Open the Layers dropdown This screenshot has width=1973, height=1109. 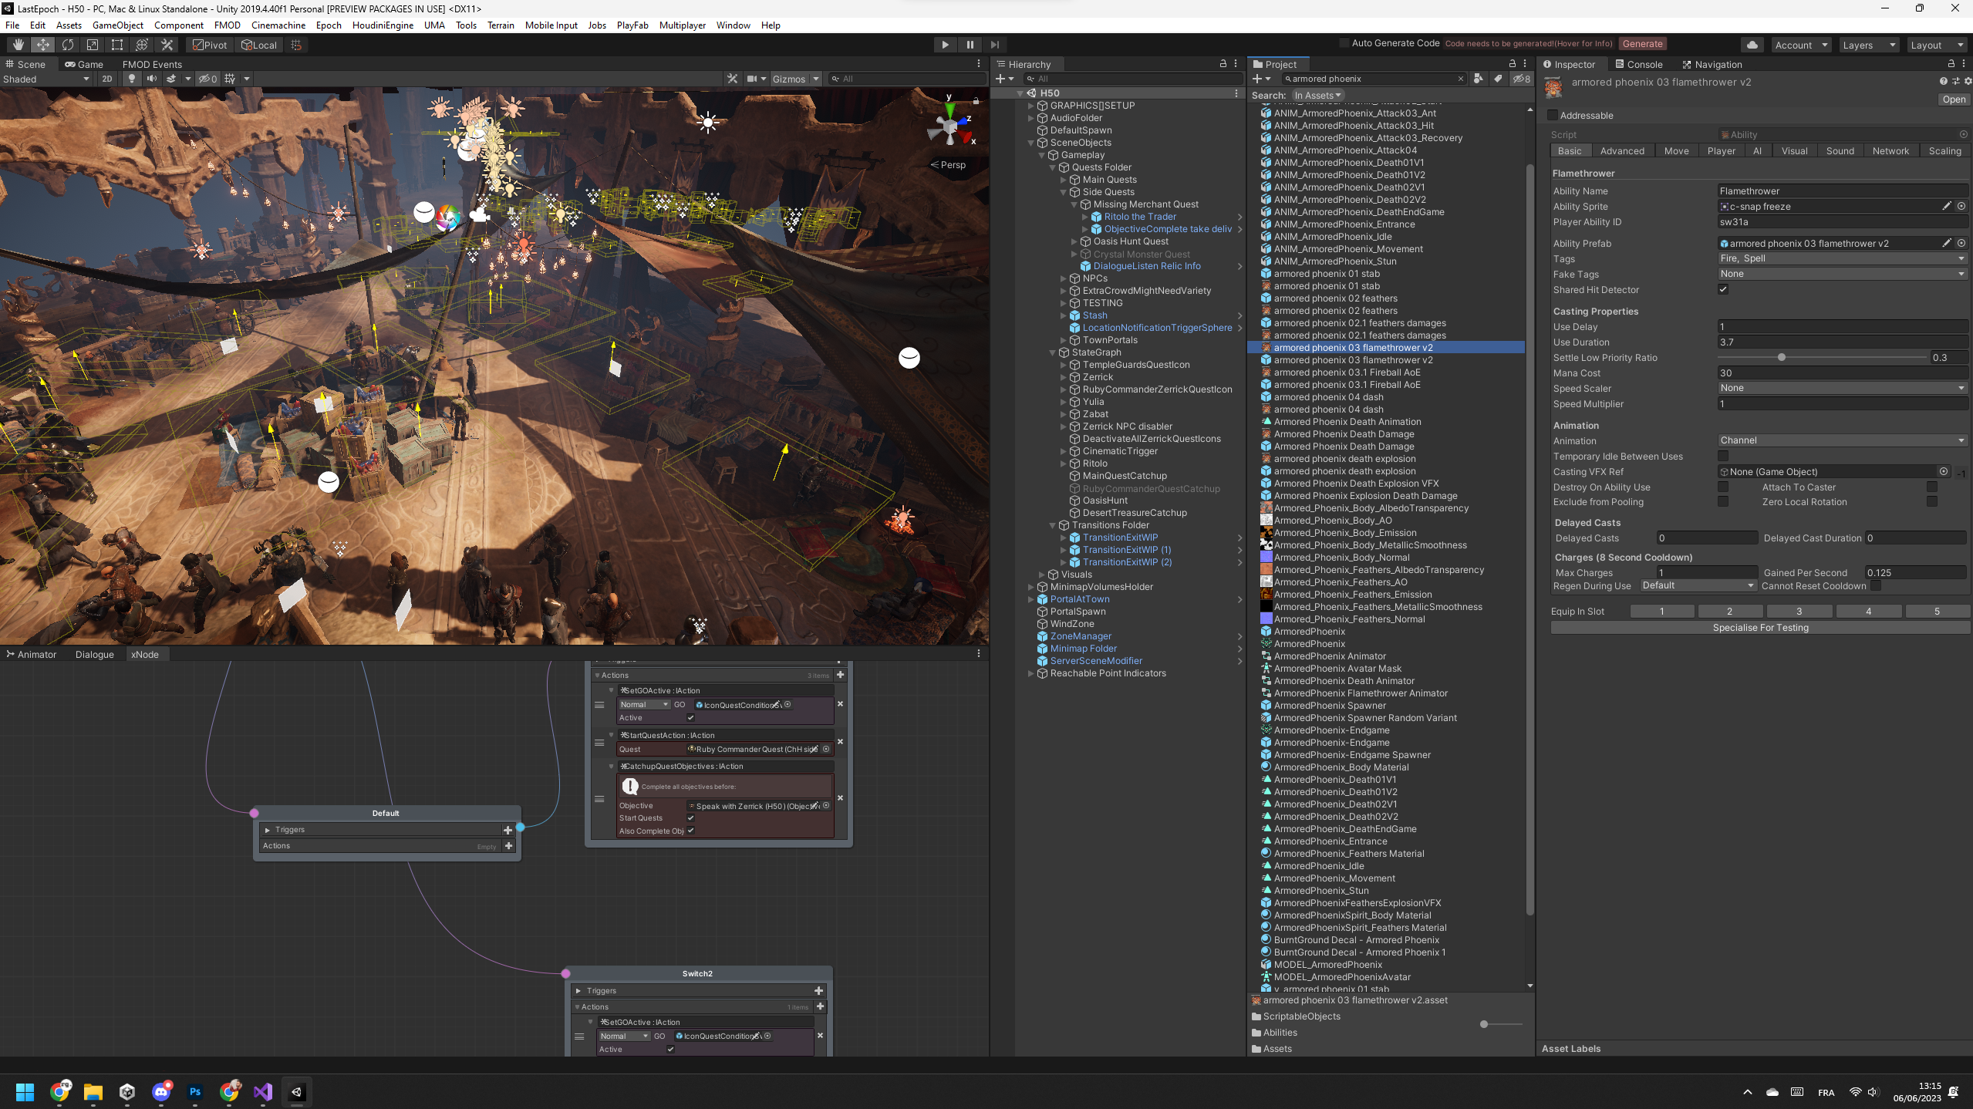coord(1868,45)
